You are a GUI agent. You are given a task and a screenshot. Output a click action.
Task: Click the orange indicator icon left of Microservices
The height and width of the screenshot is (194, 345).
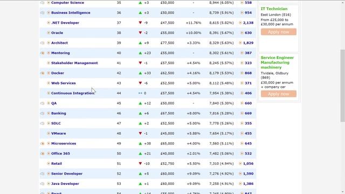pos(42,143)
